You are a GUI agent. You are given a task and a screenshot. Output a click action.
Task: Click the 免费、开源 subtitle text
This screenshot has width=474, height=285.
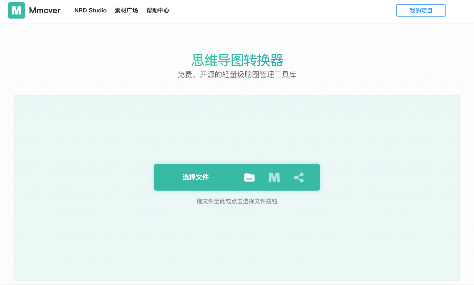(x=237, y=74)
